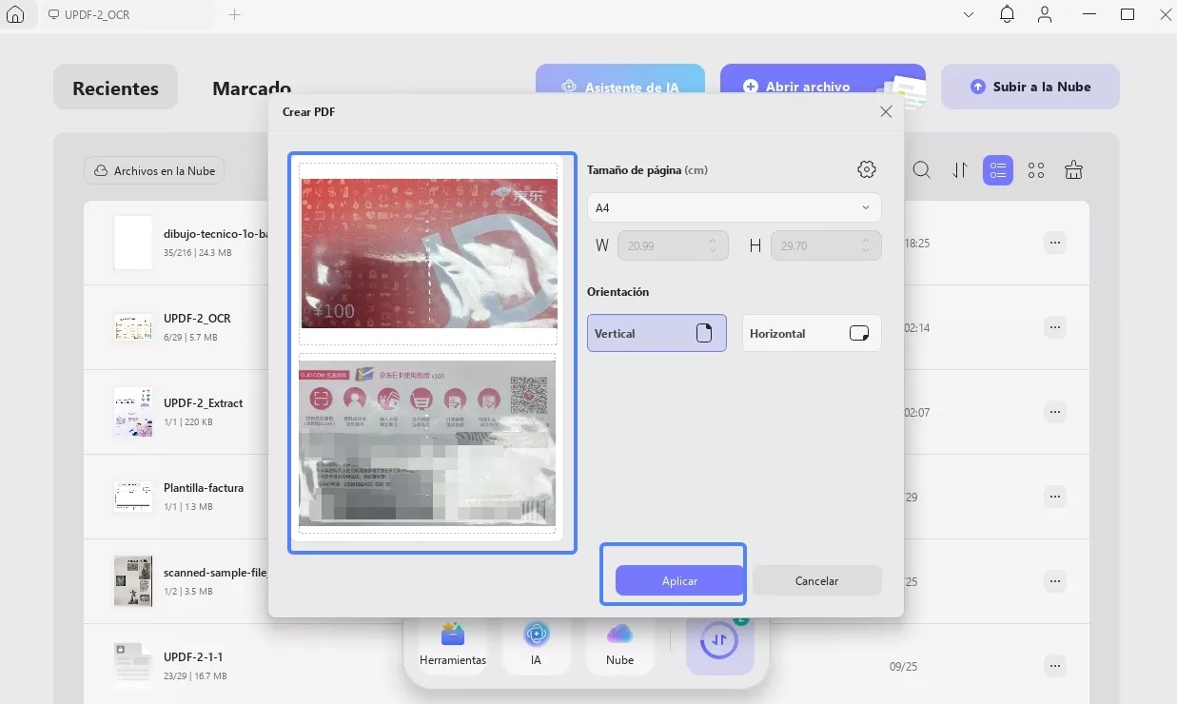The image size is (1177, 704).
Task: Open more options for UPDF-2_Extract file
Action: click(x=1054, y=412)
